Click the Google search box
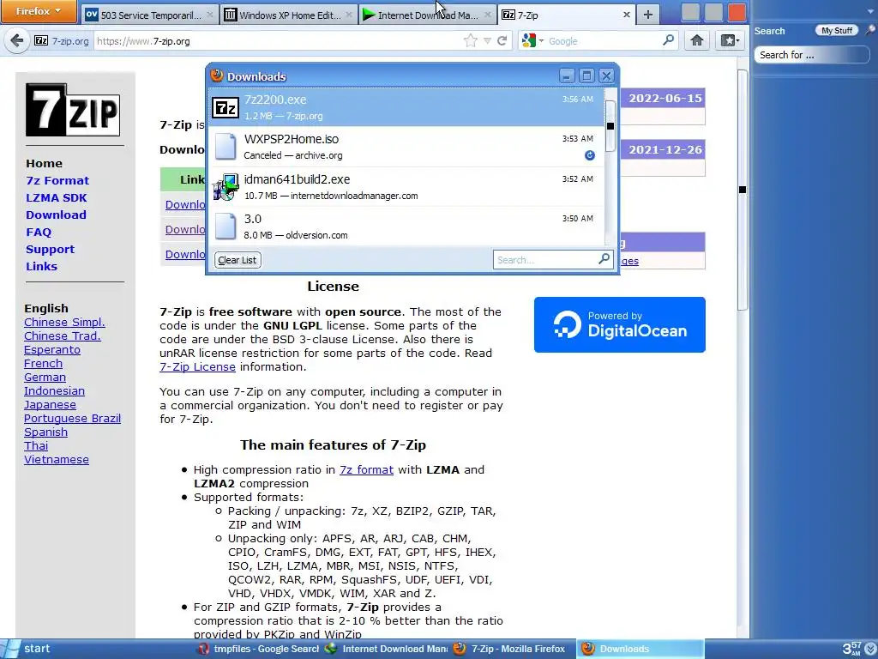Viewport: 878px width, 659px height. point(604,41)
